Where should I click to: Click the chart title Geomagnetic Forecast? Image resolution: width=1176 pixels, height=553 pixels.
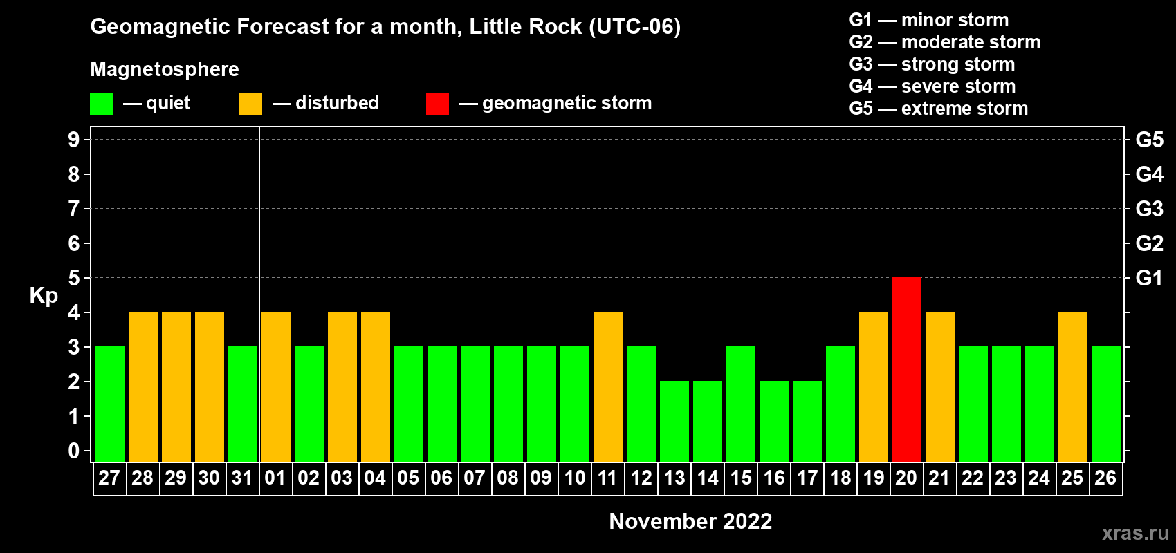click(385, 27)
